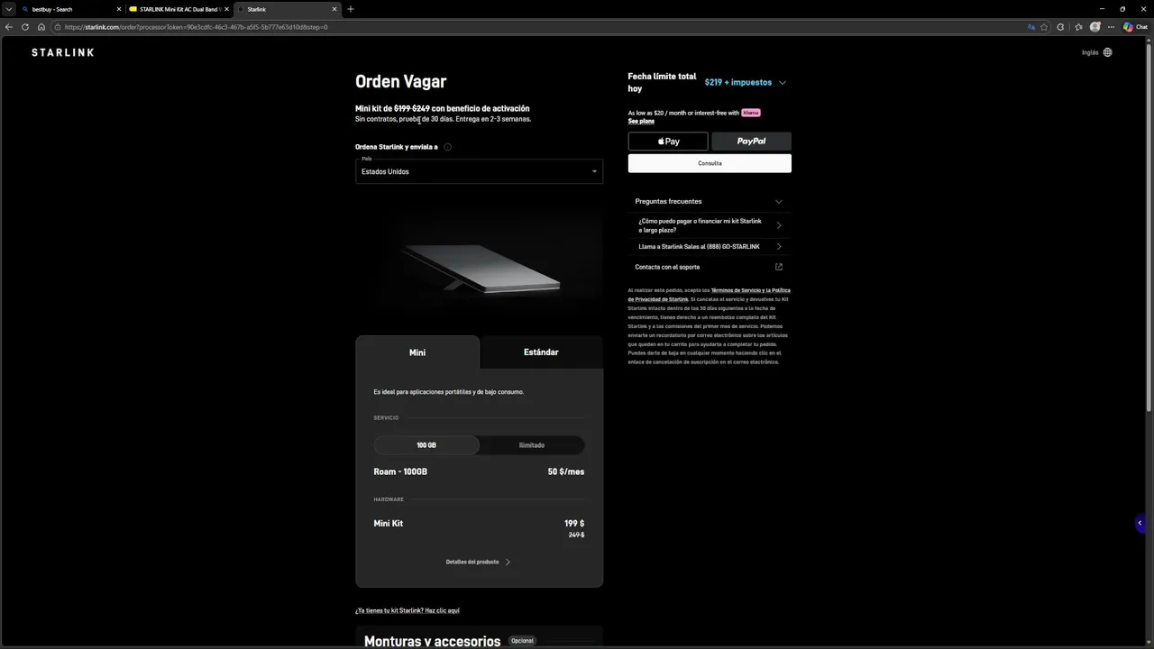This screenshot has width=1154, height=649.
Task: Expand the $219 + impuestos total chevron
Action: pos(782,82)
